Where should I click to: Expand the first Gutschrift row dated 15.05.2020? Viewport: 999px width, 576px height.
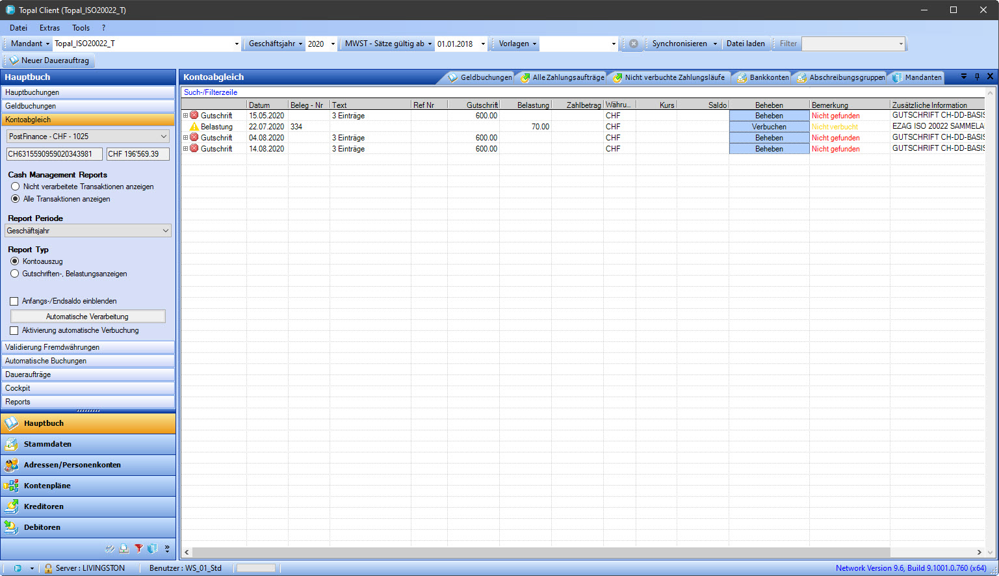(x=185, y=116)
